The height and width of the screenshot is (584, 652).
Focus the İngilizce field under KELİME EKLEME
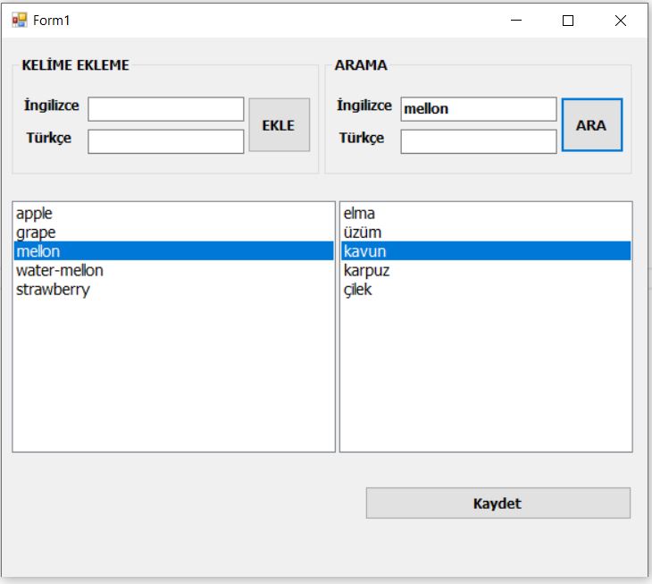(166, 109)
